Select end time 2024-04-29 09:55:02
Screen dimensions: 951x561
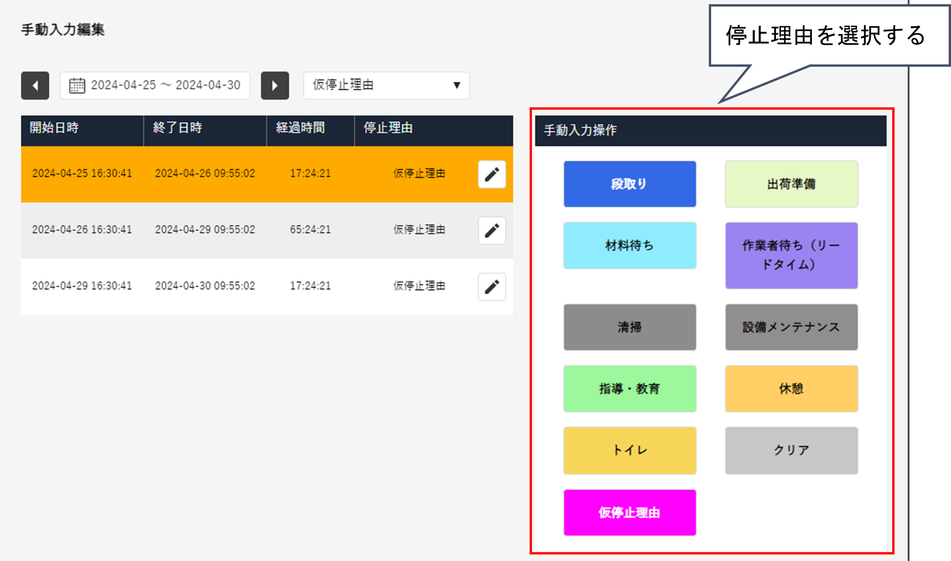coord(205,230)
